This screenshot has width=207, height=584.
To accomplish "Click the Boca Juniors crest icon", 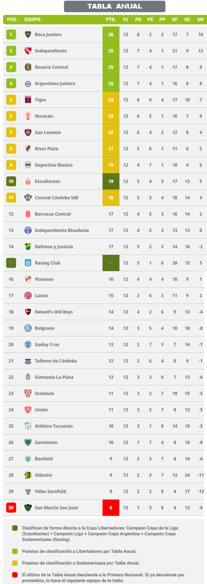I will [28, 34].
